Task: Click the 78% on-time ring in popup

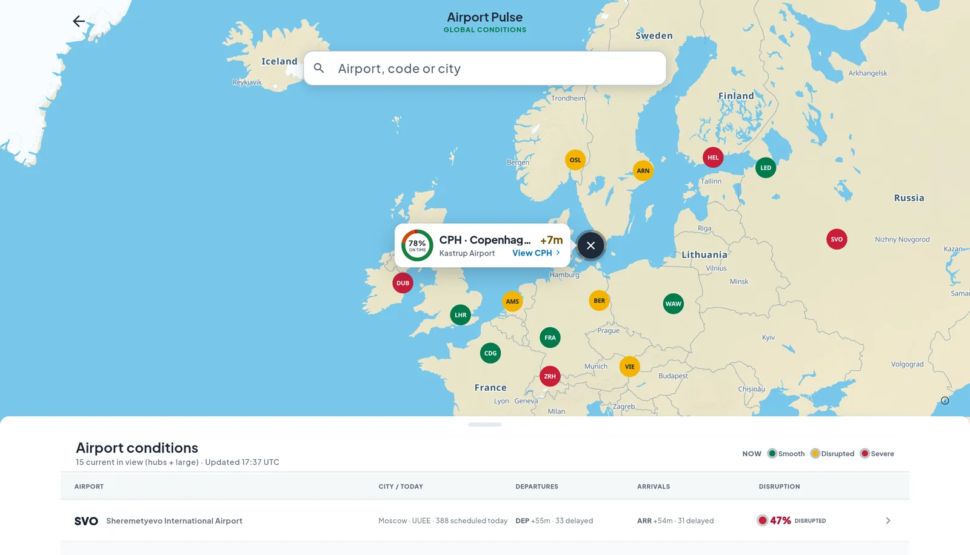Action: (417, 245)
